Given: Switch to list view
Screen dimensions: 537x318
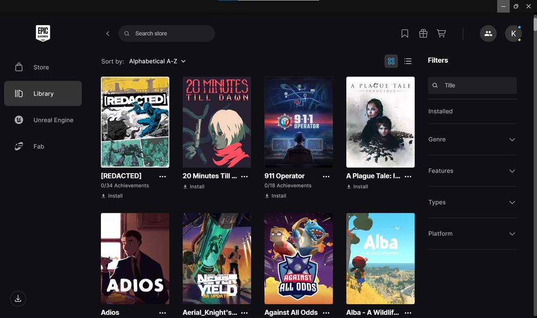Looking at the screenshot, I should pyautogui.click(x=408, y=61).
